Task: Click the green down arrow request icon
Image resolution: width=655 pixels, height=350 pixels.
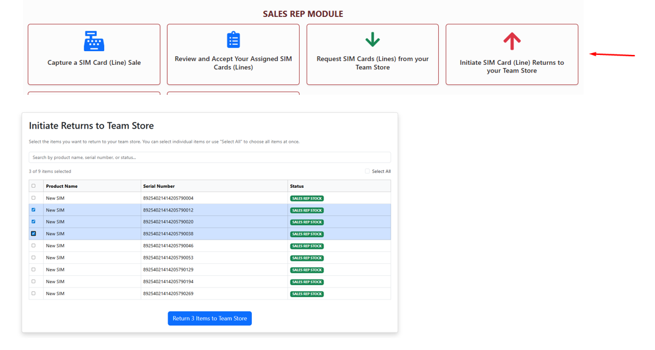Action: pos(372,40)
